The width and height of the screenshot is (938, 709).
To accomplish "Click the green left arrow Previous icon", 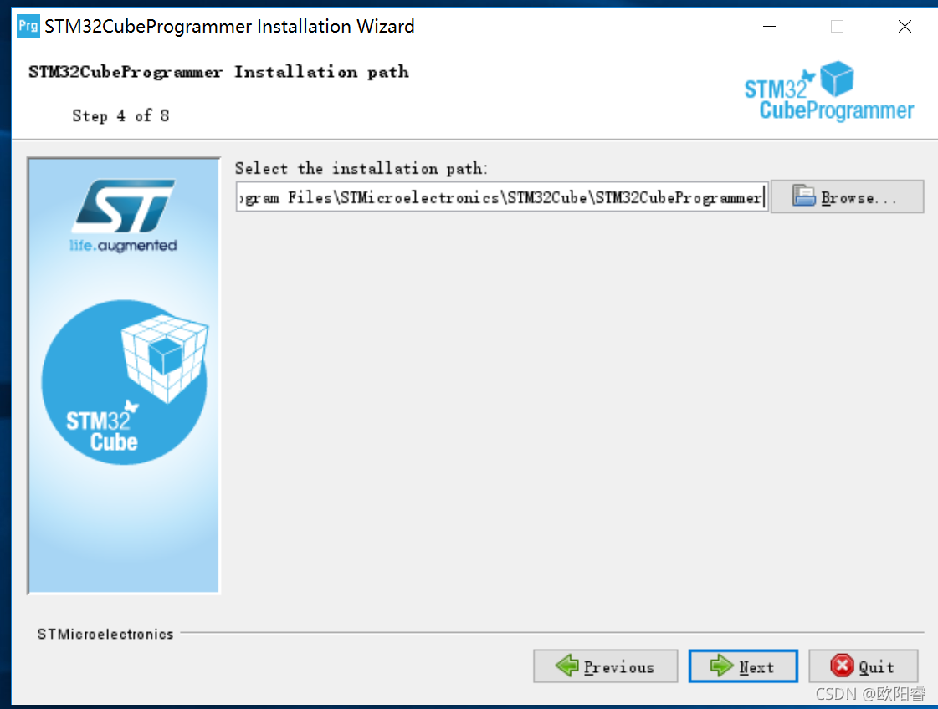I will [x=567, y=666].
